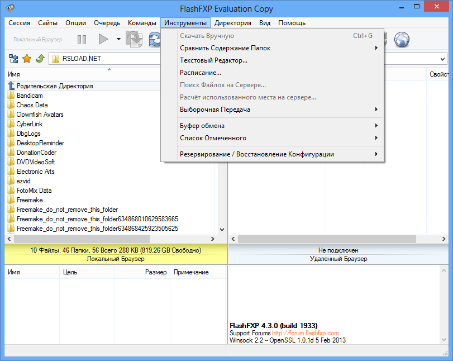The width and height of the screenshot is (453, 361).
Task: Open favorites star icon
Action: (27, 59)
